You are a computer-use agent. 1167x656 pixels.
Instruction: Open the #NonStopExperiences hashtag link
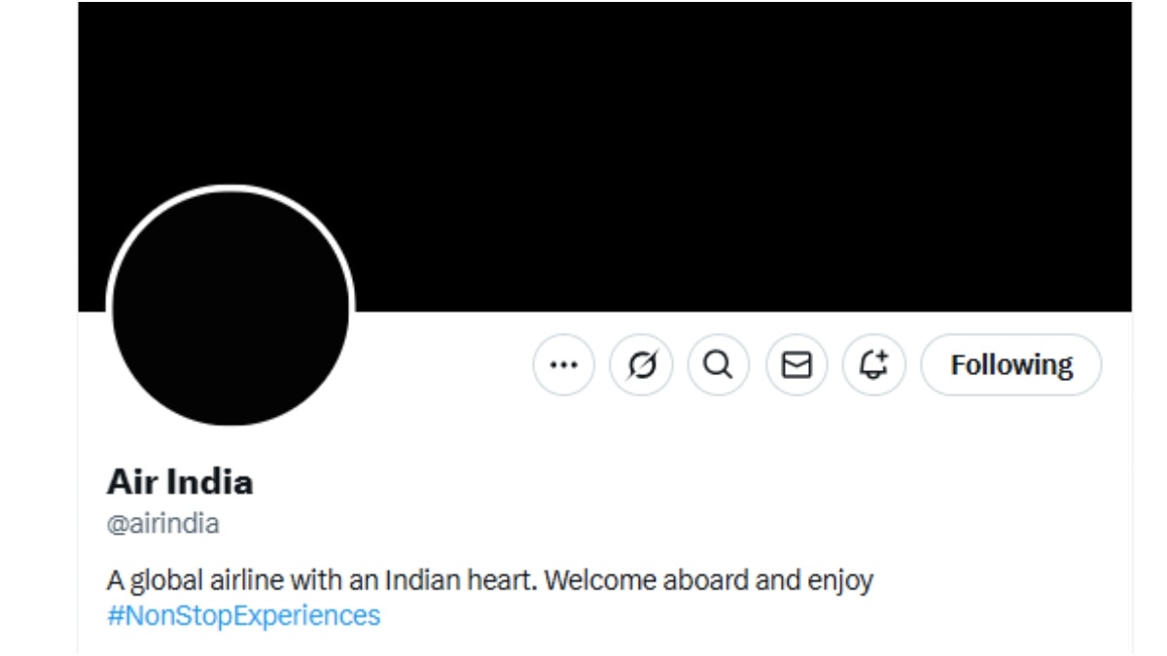pyautogui.click(x=244, y=615)
